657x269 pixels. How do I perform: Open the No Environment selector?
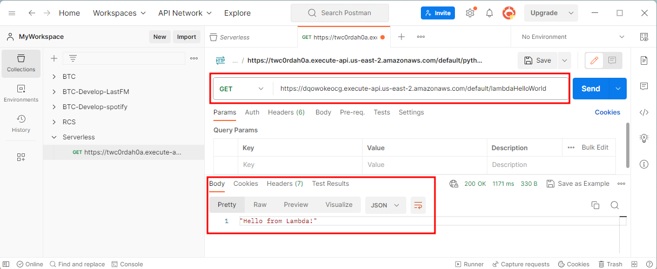[x=573, y=37]
